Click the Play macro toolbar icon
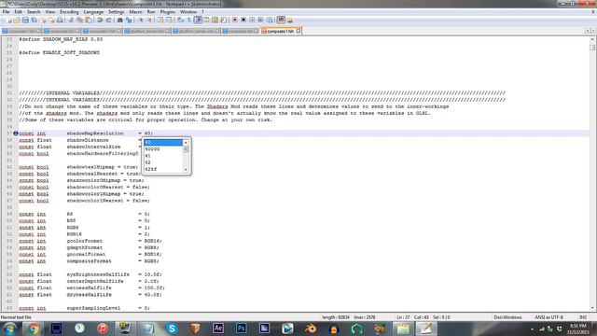597x336 pixels. (x=252, y=20)
